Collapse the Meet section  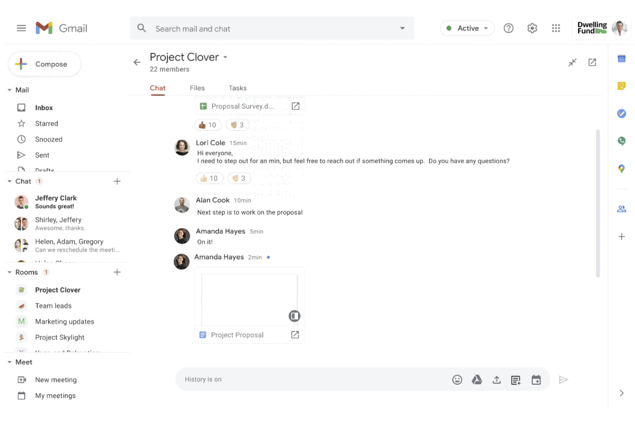pyautogui.click(x=10, y=362)
